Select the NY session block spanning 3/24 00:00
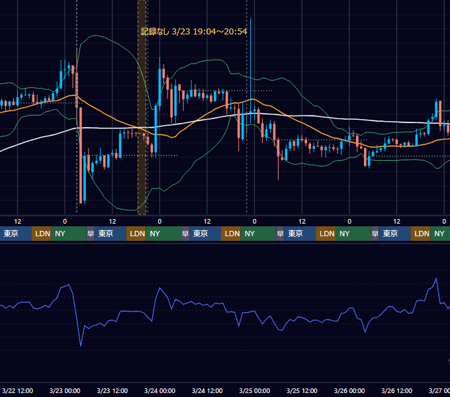Viewport: 450px width, 397px height. point(163,234)
